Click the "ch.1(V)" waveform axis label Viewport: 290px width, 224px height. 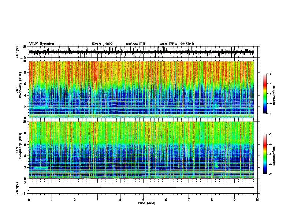[18, 52]
